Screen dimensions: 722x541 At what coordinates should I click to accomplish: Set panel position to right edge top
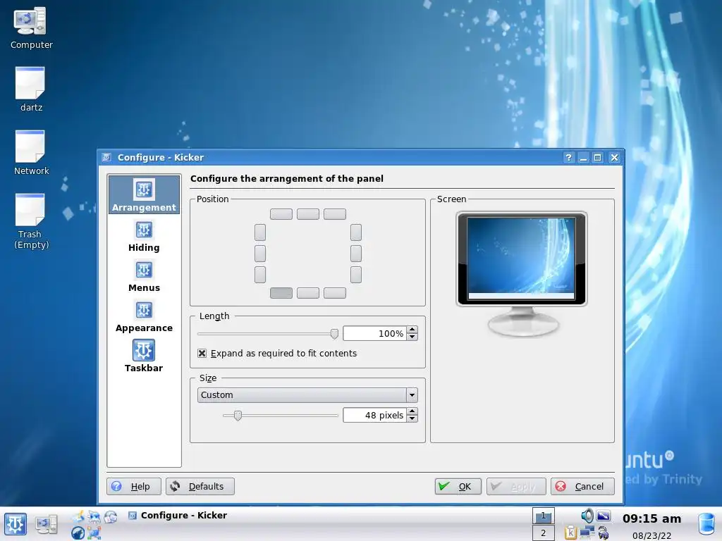356,232
